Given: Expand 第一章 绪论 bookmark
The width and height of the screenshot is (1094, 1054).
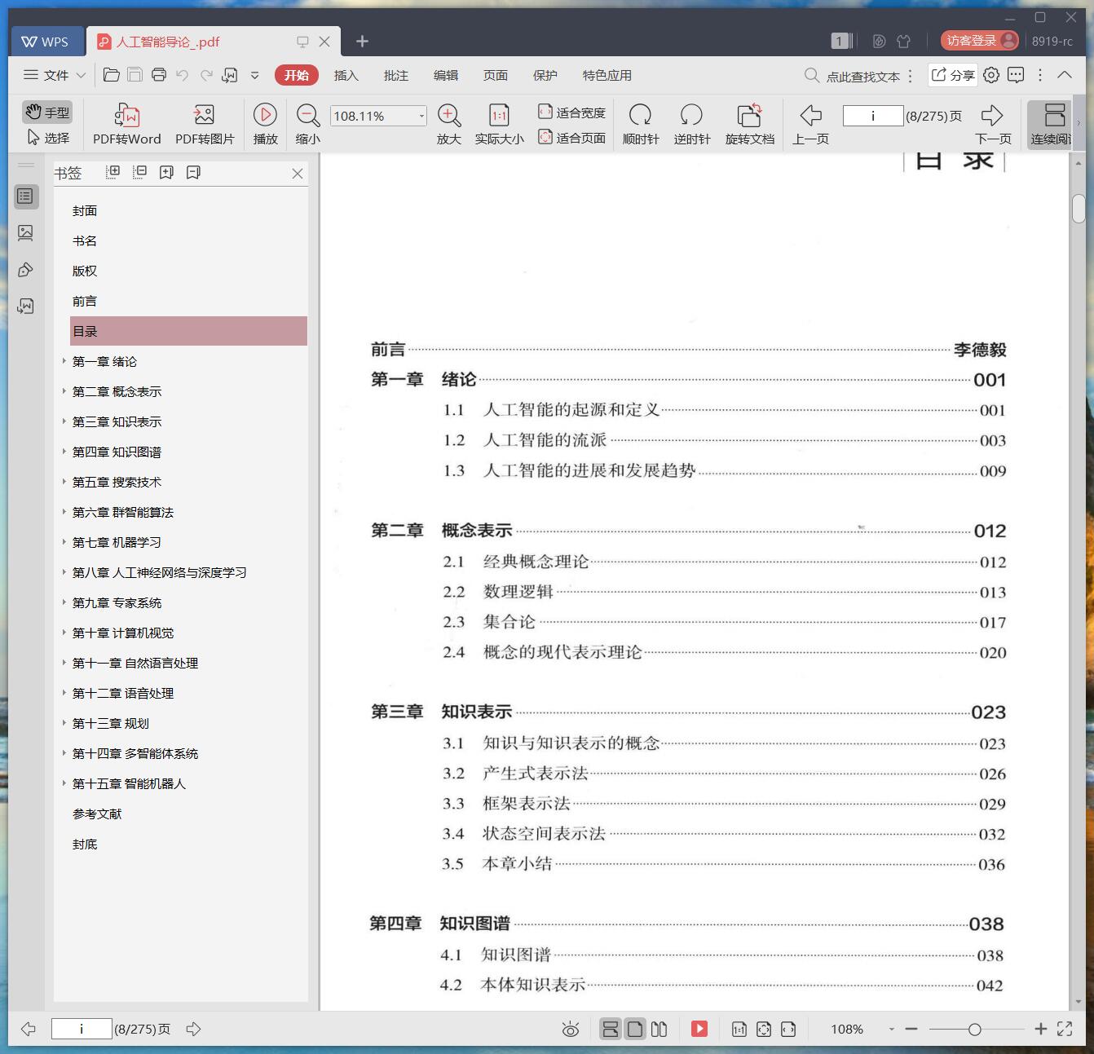Looking at the screenshot, I should coord(64,361).
